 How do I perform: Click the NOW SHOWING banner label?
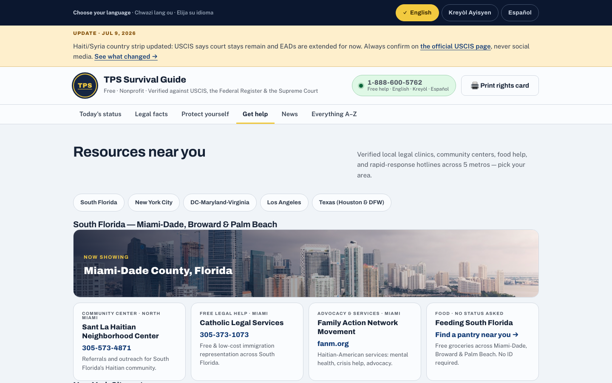tap(106, 257)
